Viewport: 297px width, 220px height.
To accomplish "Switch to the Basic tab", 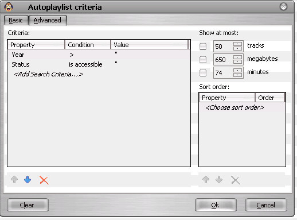I will tap(16, 20).
